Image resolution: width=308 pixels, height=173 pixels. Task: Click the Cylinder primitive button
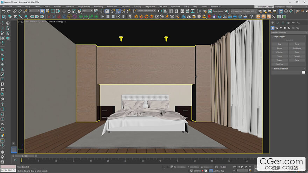[x=279, y=52]
